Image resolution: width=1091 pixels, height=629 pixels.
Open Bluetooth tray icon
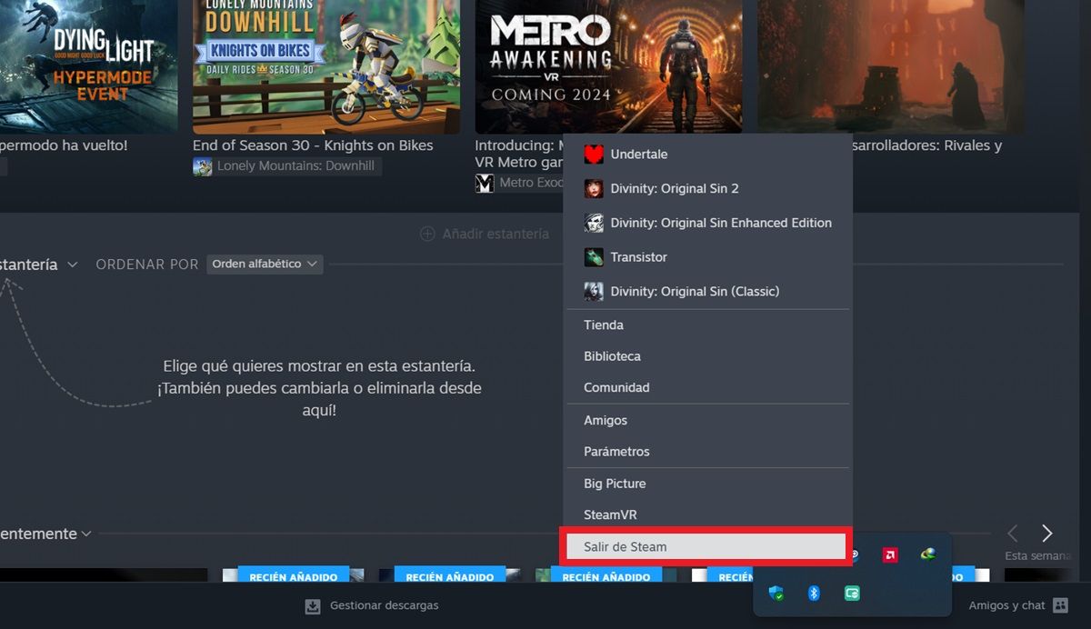[815, 594]
